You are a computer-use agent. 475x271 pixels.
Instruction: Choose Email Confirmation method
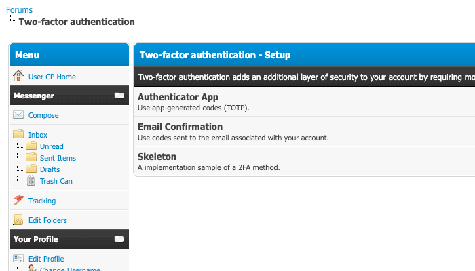[x=180, y=127]
